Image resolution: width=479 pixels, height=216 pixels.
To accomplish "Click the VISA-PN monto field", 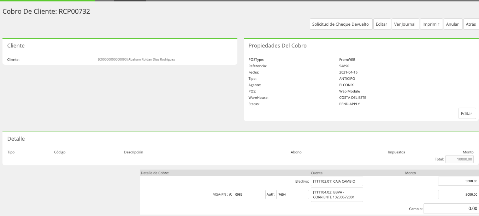I will point(459,195).
